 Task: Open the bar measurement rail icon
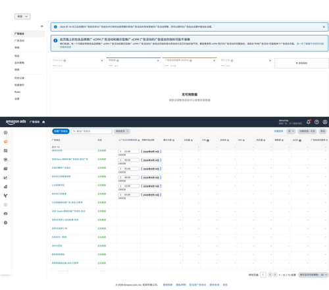pos(5,187)
